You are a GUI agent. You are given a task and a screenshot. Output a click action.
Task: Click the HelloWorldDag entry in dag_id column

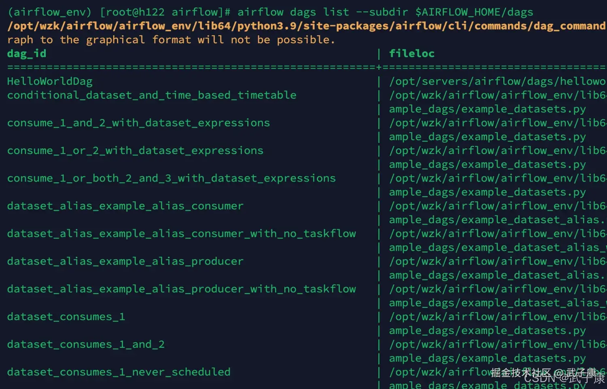click(50, 82)
